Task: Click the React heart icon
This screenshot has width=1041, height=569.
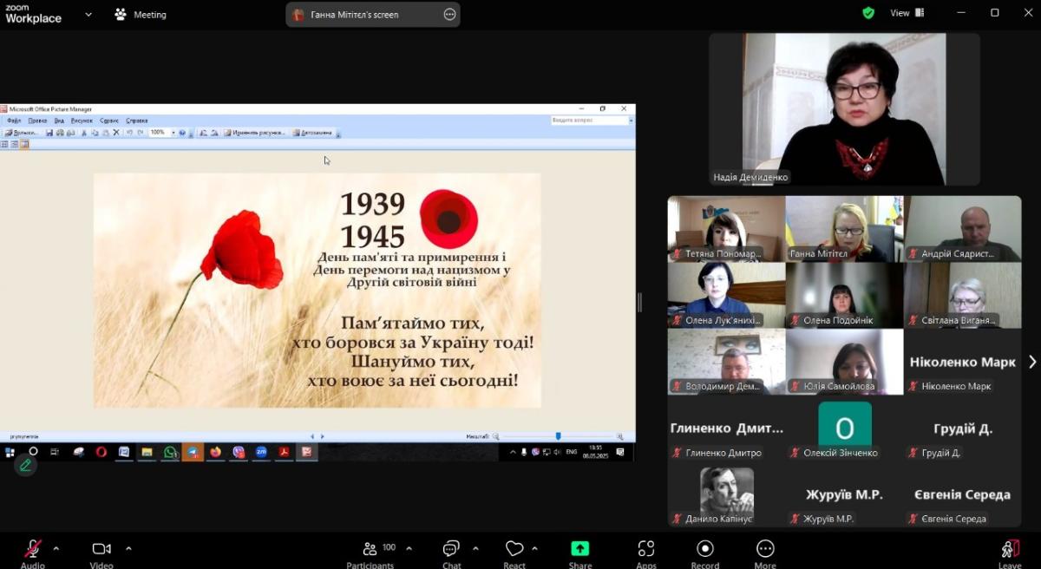Action: tap(514, 550)
